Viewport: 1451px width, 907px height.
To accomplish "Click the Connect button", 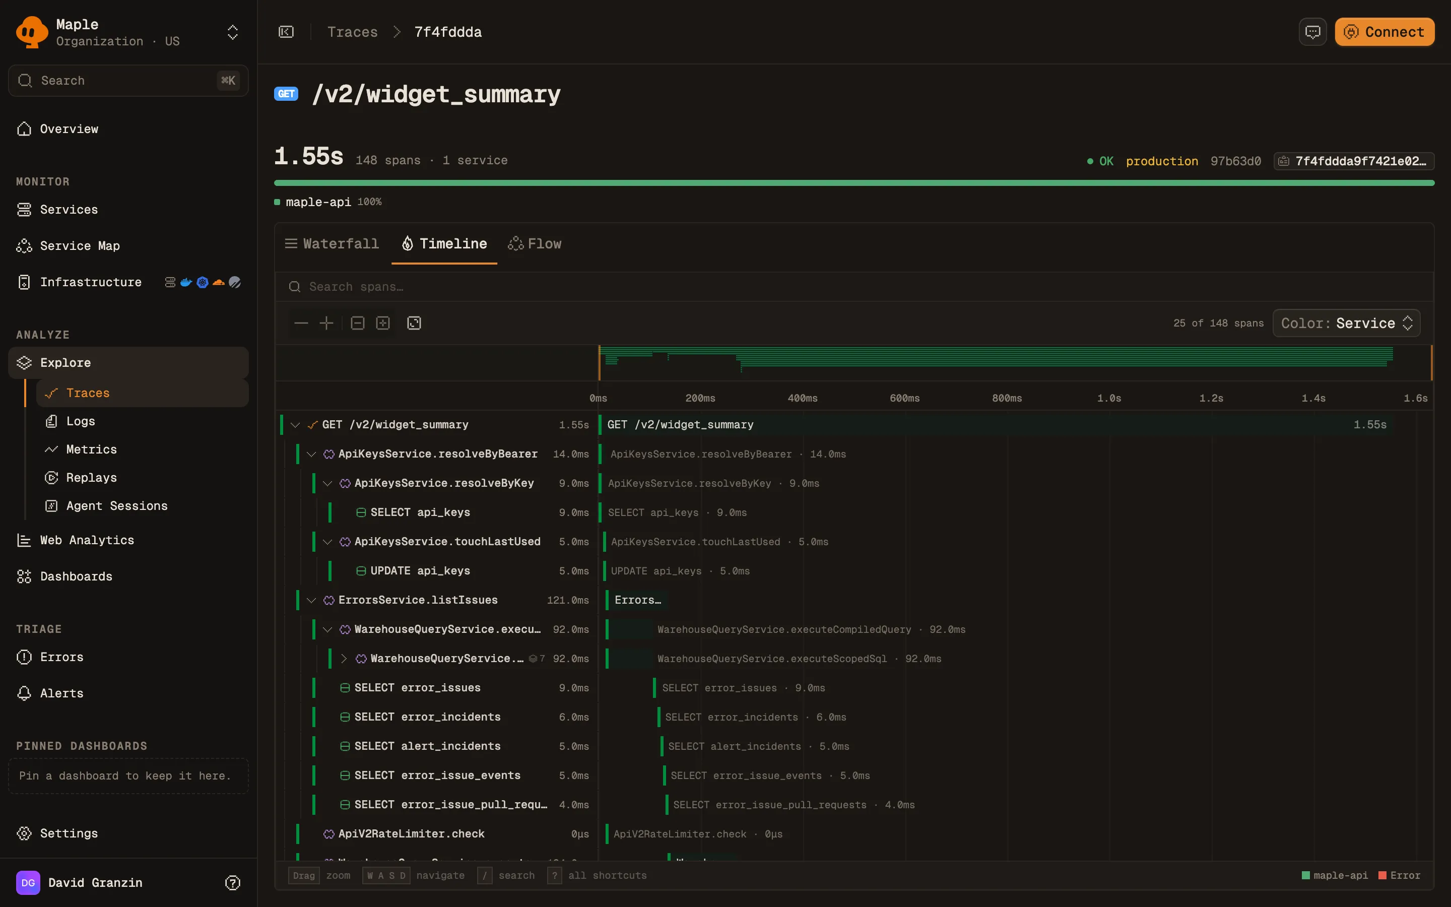I will (x=1384, y=32).
